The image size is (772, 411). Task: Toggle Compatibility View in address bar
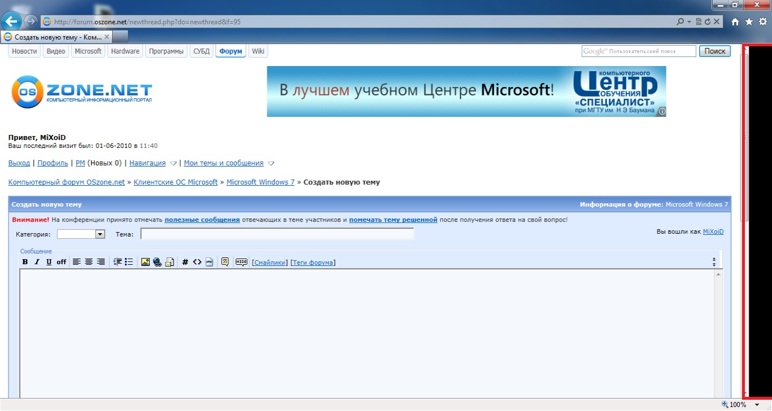coord(699,21)
